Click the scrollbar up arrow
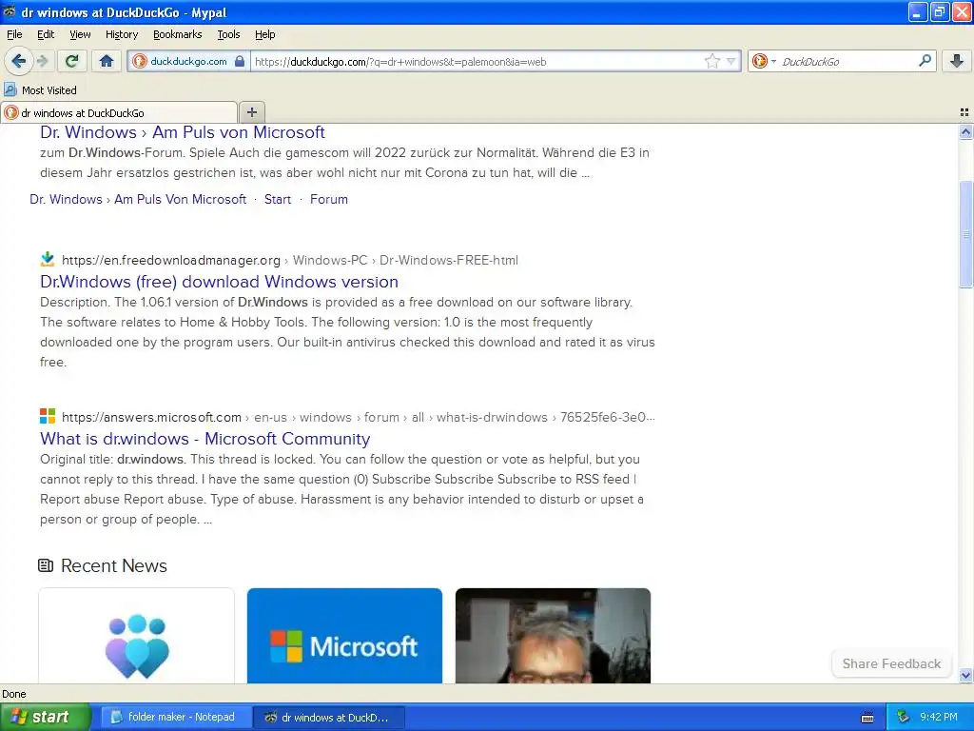This screenshot has height=731, width=974. point(965,131)
